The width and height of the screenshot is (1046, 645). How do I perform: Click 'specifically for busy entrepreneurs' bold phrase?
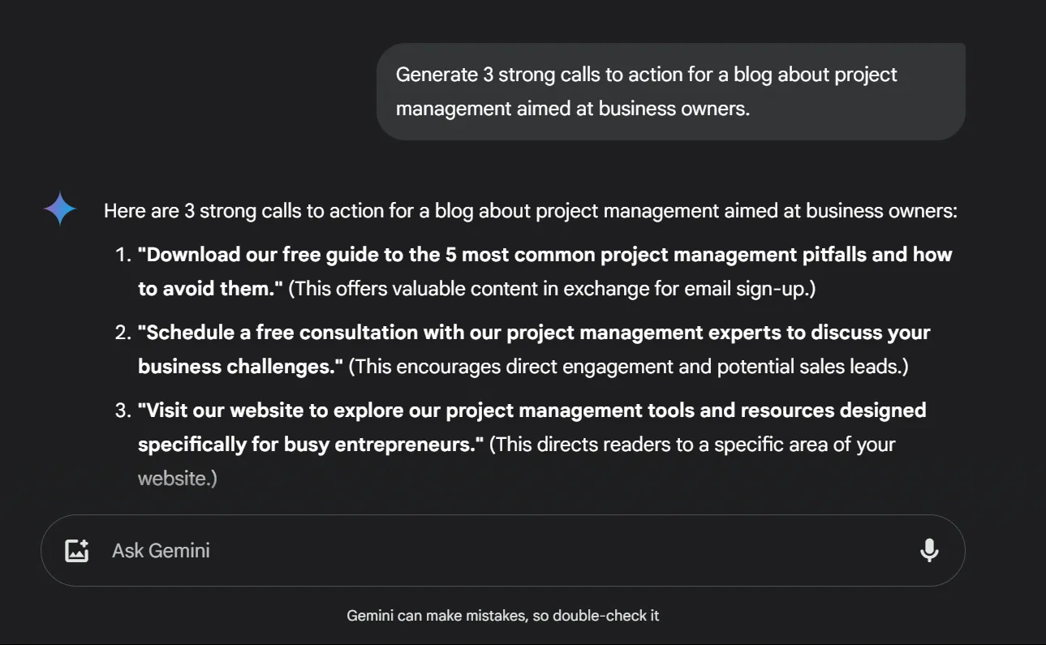(311, 445)
